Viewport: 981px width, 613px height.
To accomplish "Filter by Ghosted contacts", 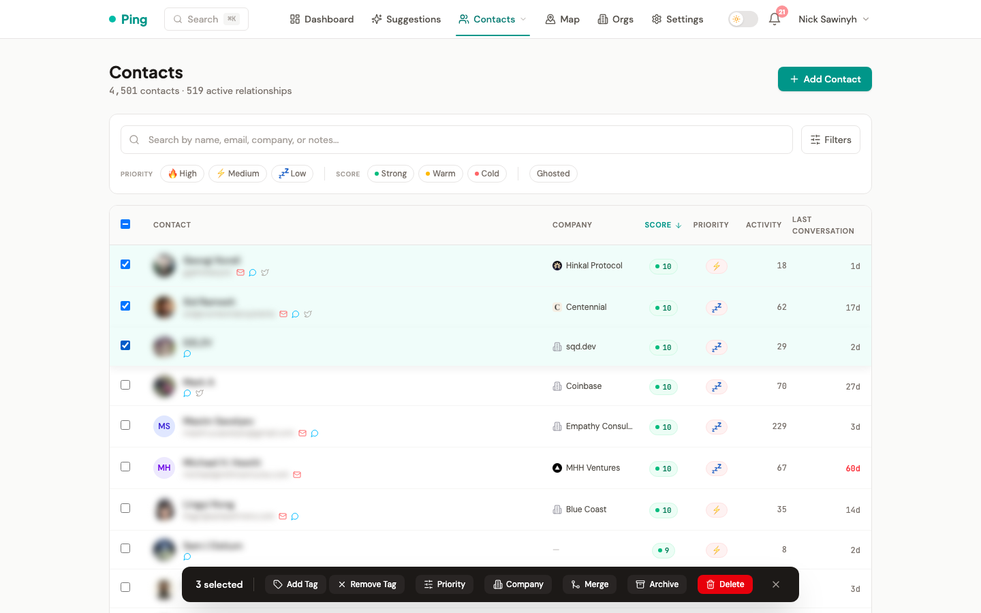I will click(553, 174).
